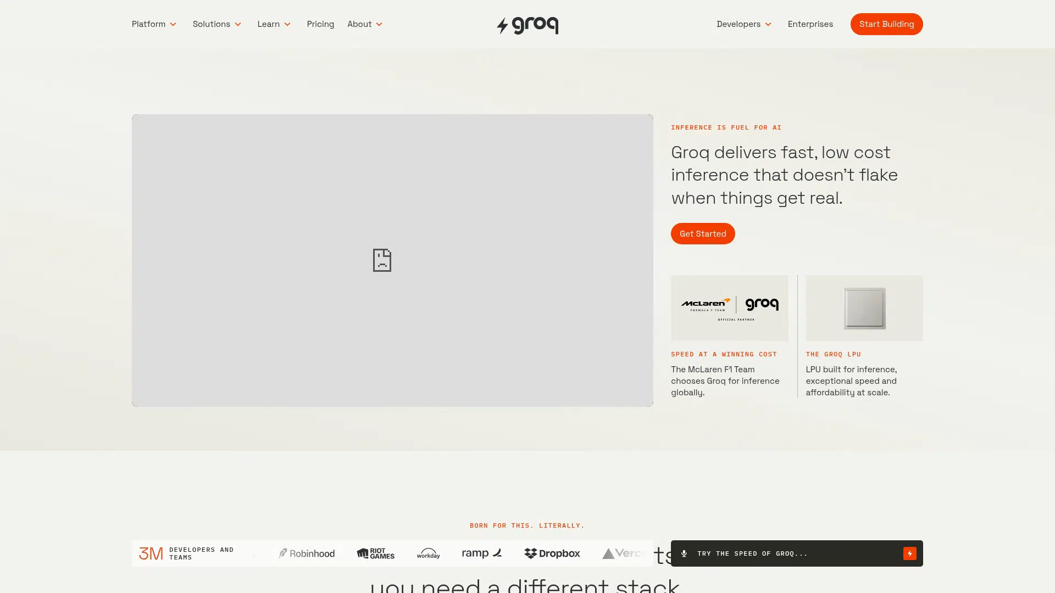Click the Workday logo

tap(428, 553)
